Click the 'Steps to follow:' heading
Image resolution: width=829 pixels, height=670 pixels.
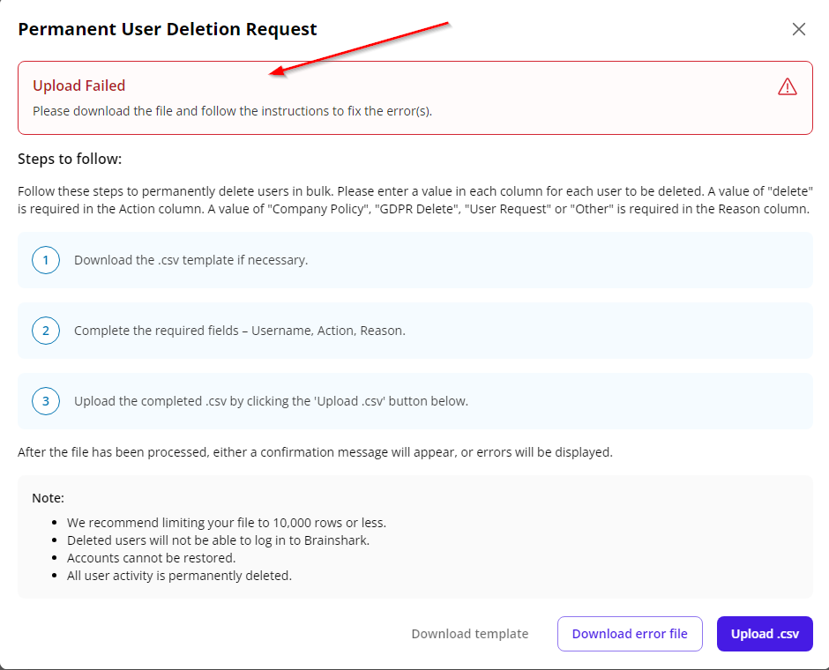coord(70,160)
